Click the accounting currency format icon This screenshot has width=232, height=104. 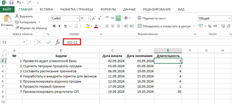[x=201, y=26]
